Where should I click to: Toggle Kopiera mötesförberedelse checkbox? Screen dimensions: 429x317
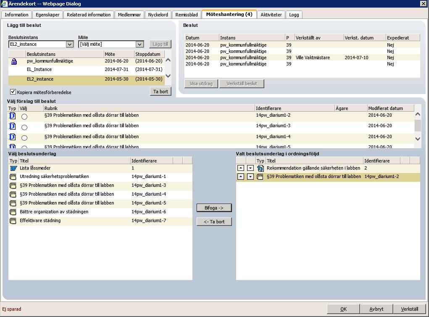tap(13, 92)
